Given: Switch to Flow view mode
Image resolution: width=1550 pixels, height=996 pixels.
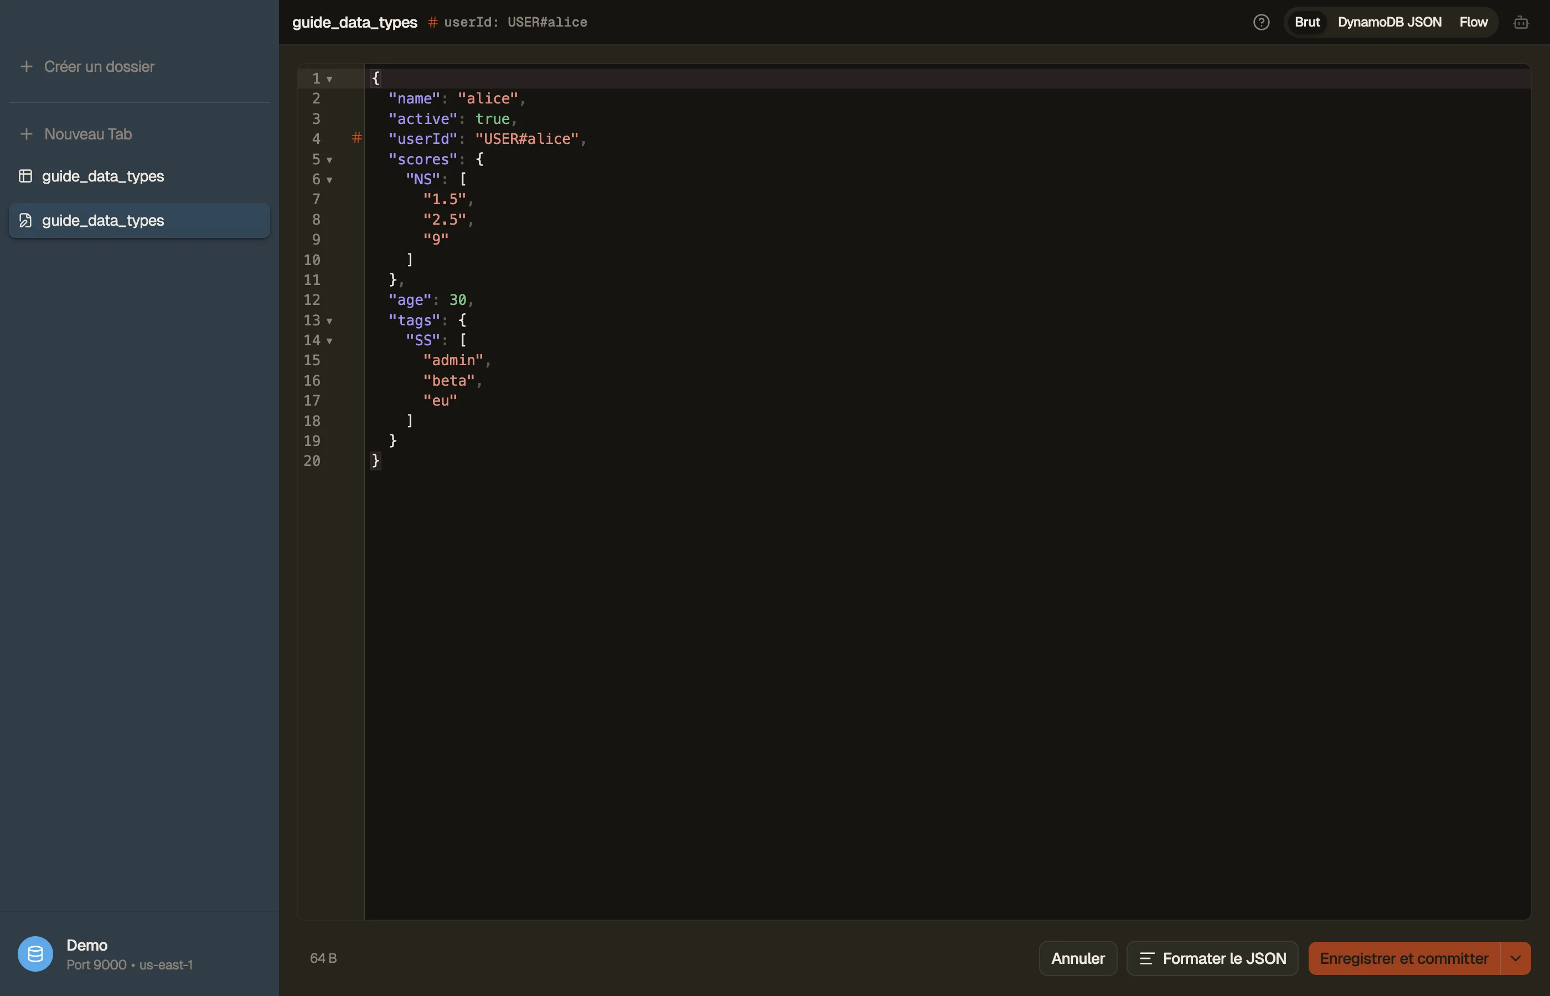Looking at the screenshot, I should click(1473, 22).
